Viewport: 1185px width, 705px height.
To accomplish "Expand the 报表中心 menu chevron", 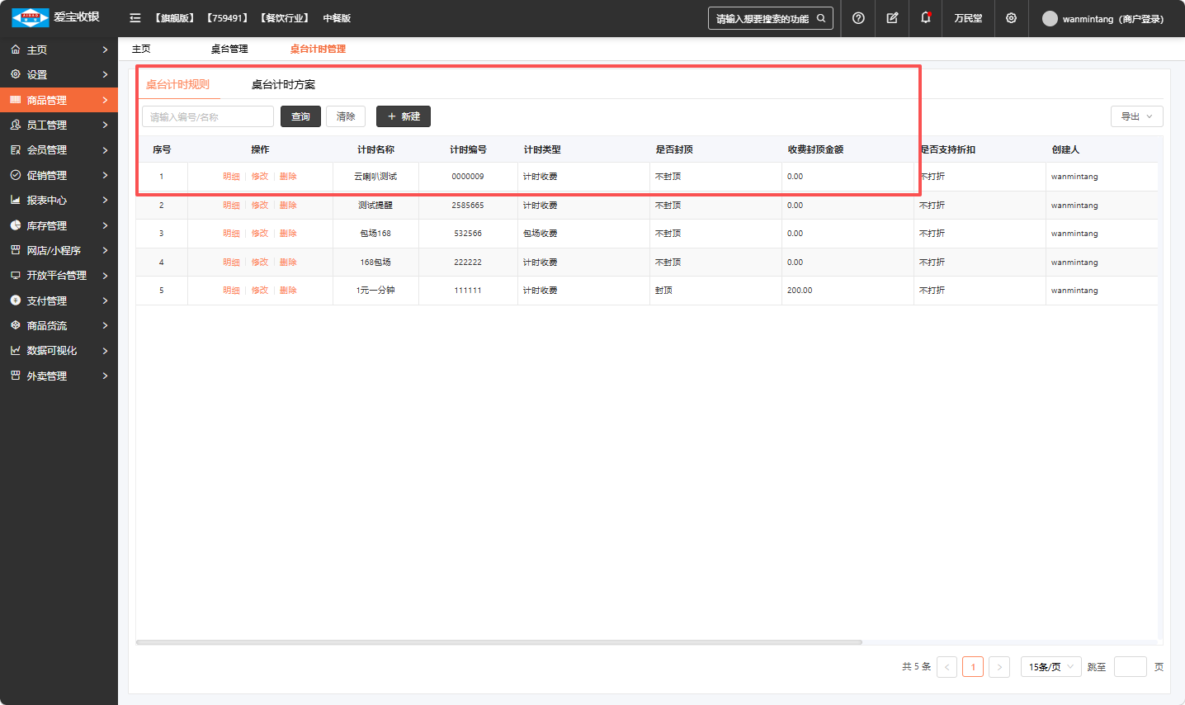I will click(105, 200).
